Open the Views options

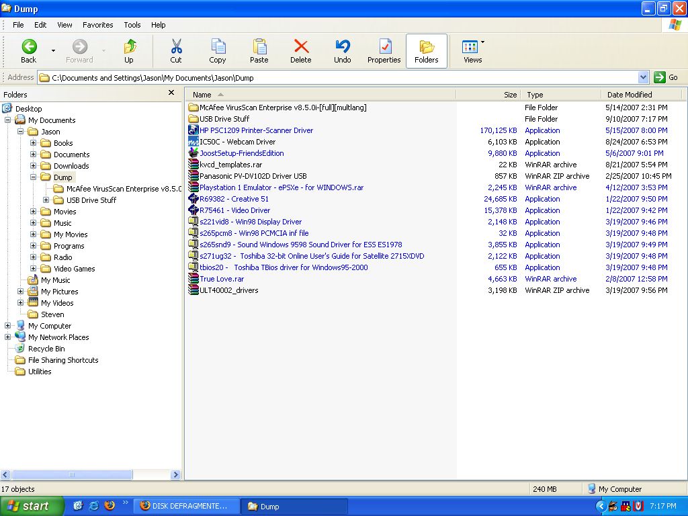[472, 51]
